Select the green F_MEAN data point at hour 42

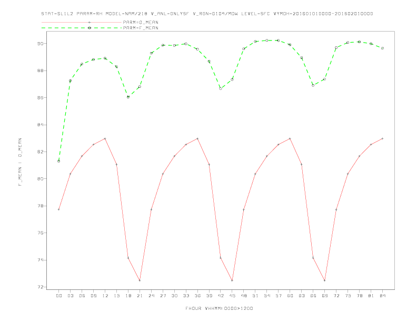221,88
